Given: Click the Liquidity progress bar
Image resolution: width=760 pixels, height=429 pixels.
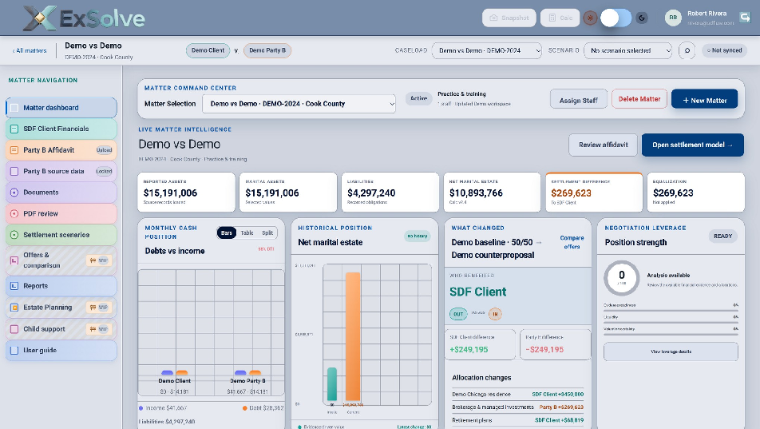Looking at the screenshot, I should 671,322.
